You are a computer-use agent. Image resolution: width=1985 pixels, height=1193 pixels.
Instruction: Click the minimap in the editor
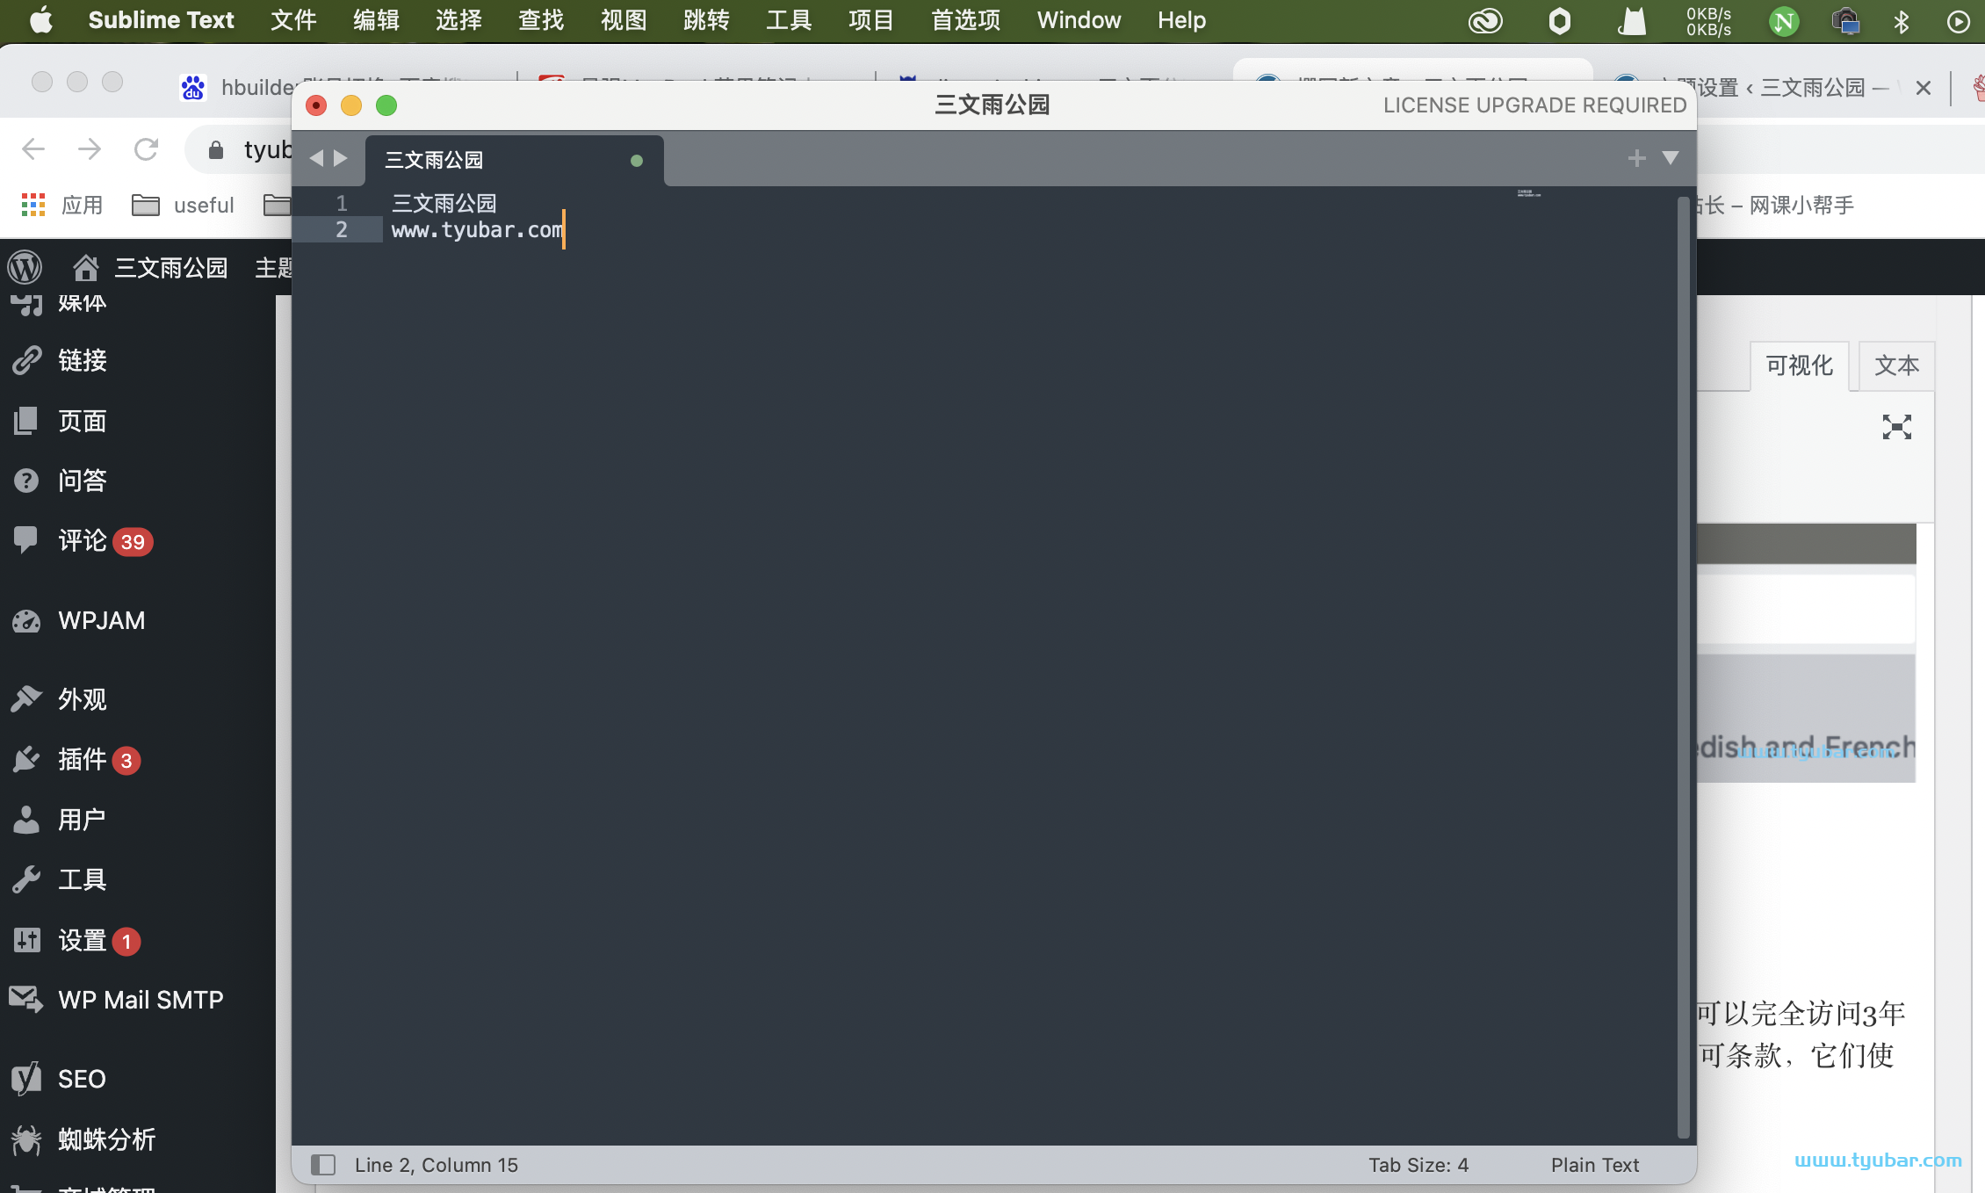(1528, 193)
